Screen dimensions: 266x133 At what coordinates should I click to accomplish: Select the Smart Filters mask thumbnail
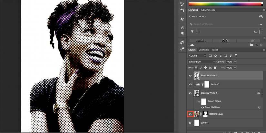coord(203,102)
